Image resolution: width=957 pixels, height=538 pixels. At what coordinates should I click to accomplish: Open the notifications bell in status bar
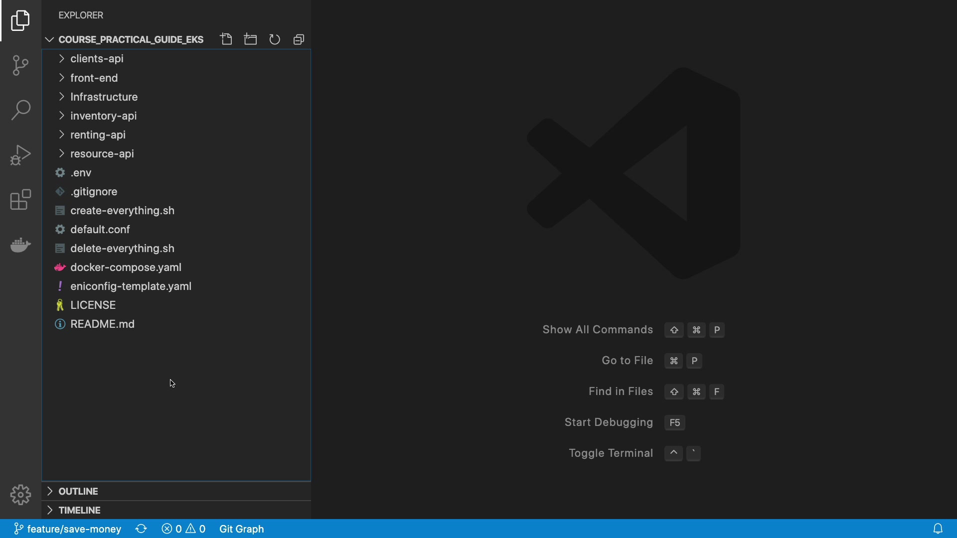(938, 529)
